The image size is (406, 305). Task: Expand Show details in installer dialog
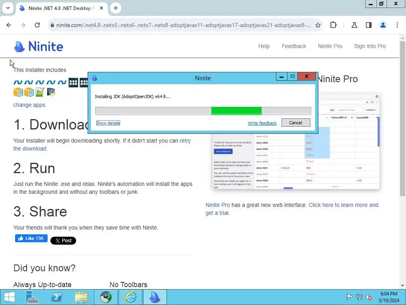(x=108, y=123)
